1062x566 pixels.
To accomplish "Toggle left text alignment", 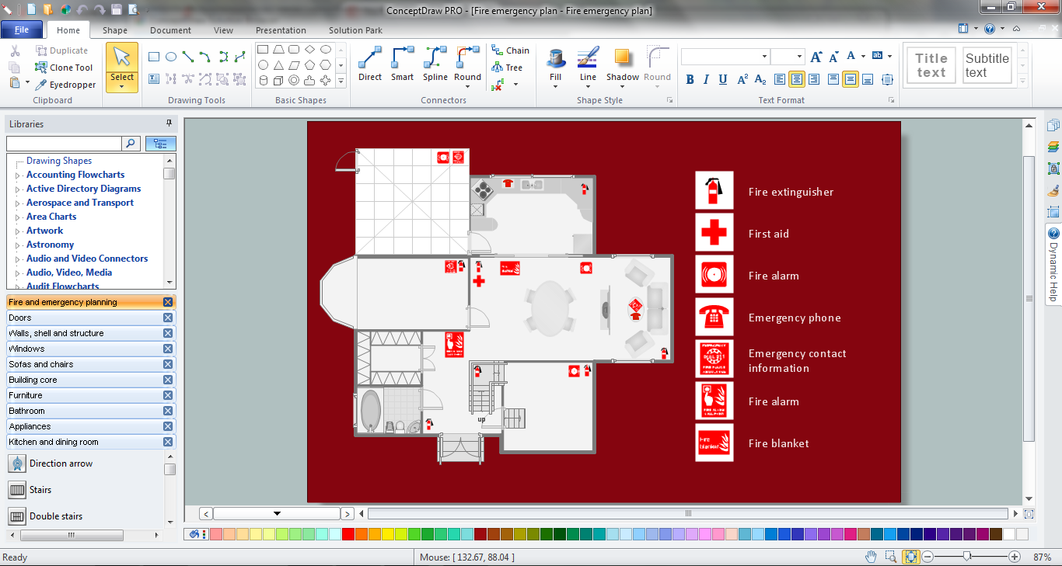I will (780, 79).
